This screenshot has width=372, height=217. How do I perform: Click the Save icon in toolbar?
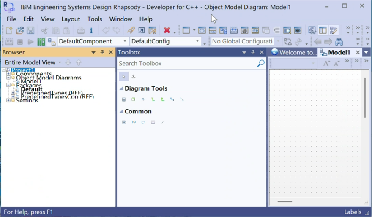pyautogui.click(x=30, y=30)
